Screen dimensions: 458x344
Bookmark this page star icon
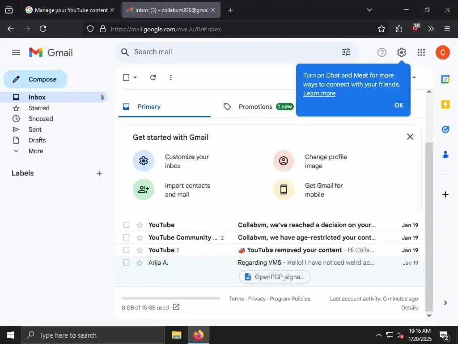[x=381, y=29]
